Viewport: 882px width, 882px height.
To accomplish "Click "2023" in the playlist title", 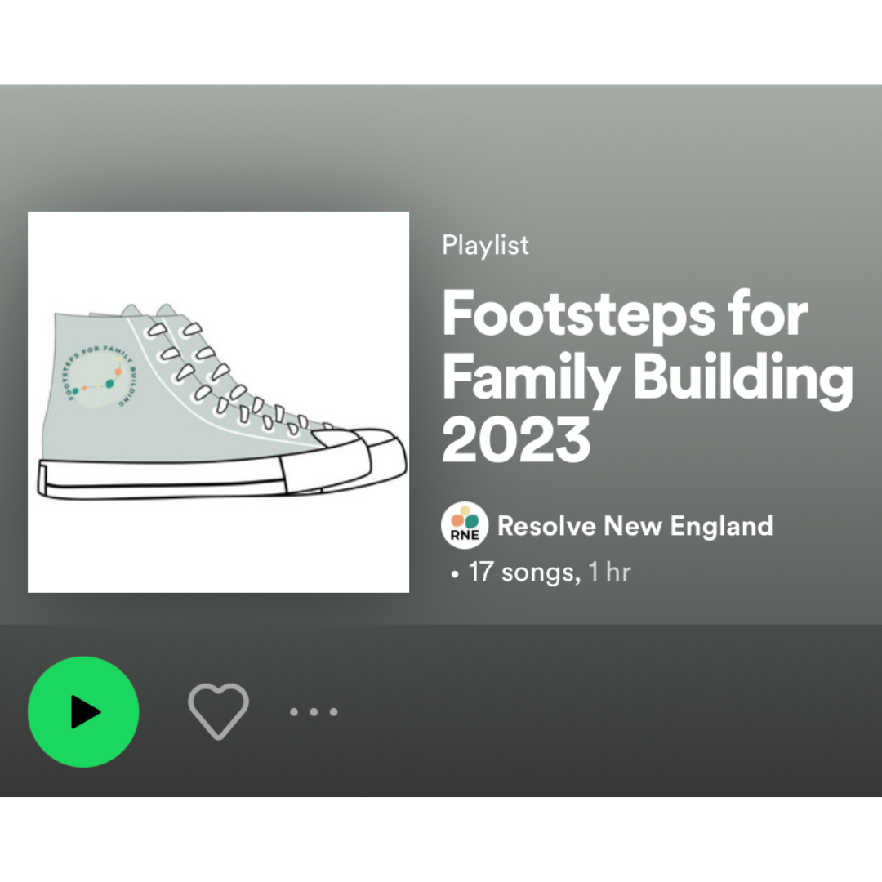I will (x=516, y=440).
